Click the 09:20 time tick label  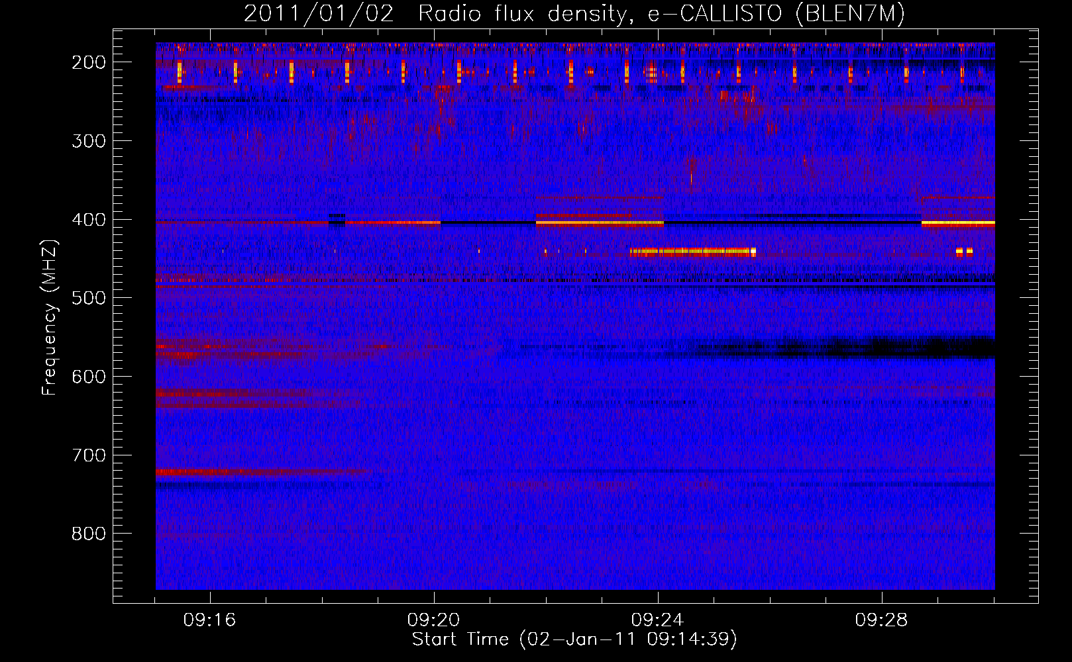pos(434,620)
